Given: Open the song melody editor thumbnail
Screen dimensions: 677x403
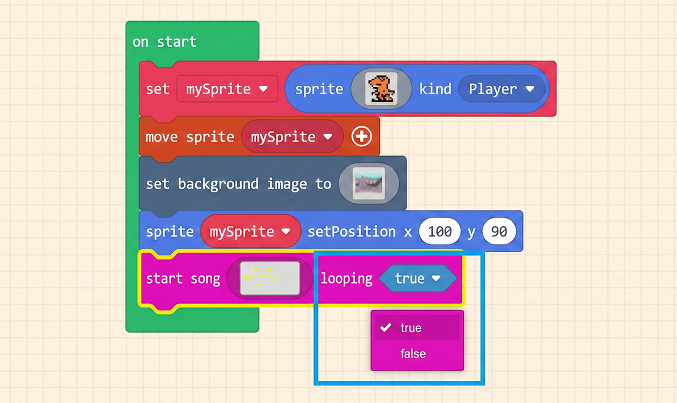Looking at the screenshot, I should pyautogui.click(x=270, y=278).
